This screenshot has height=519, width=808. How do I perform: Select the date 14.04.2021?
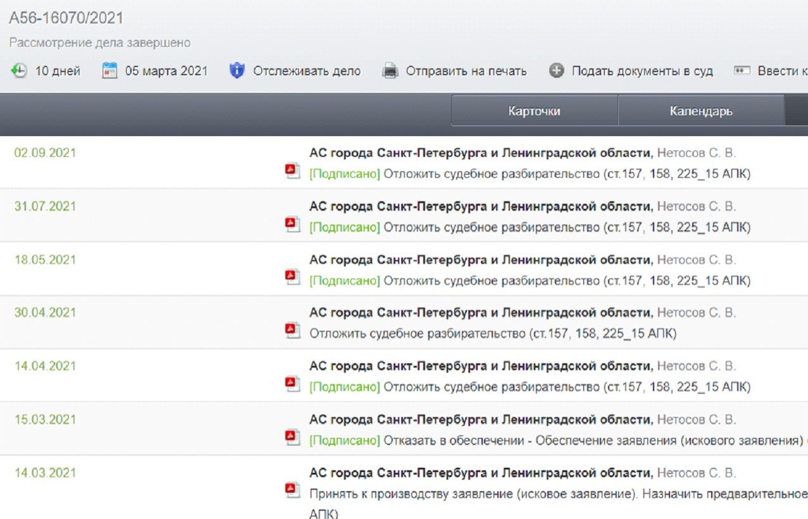(45, 365)
